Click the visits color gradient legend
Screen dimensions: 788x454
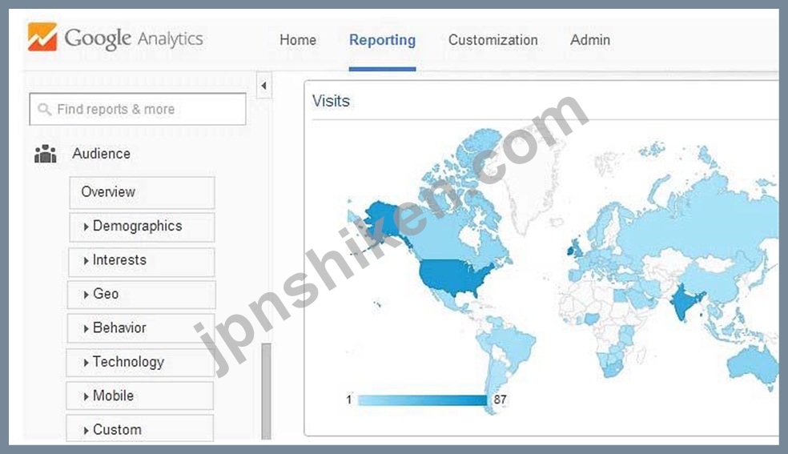click(x=422, y=400)
